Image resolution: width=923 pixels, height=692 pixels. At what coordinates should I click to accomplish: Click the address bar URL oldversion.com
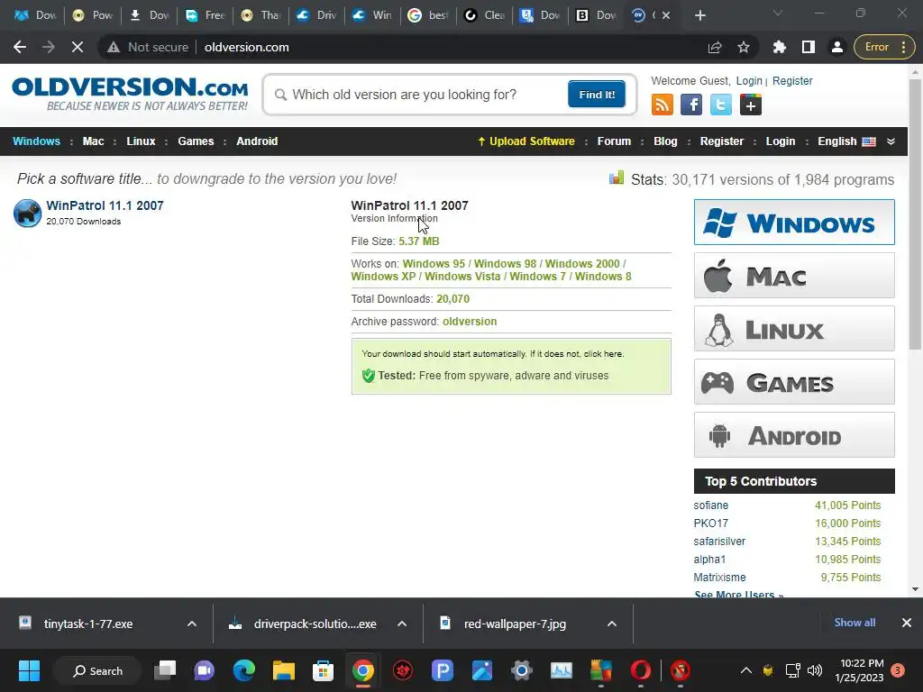(x=247, y=47)
